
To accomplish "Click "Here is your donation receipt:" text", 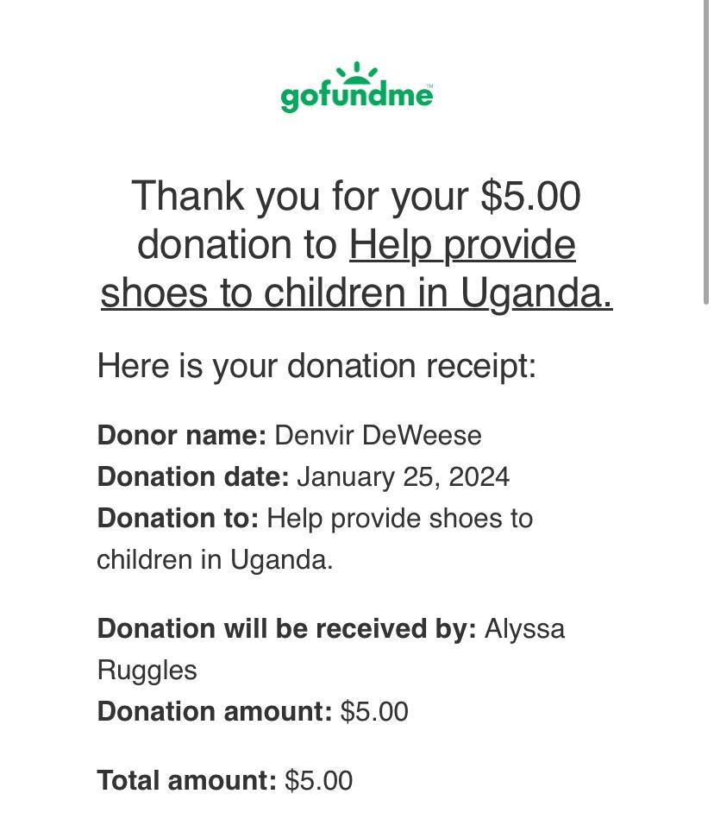I will pyautogui.click(x=316, y=366).
